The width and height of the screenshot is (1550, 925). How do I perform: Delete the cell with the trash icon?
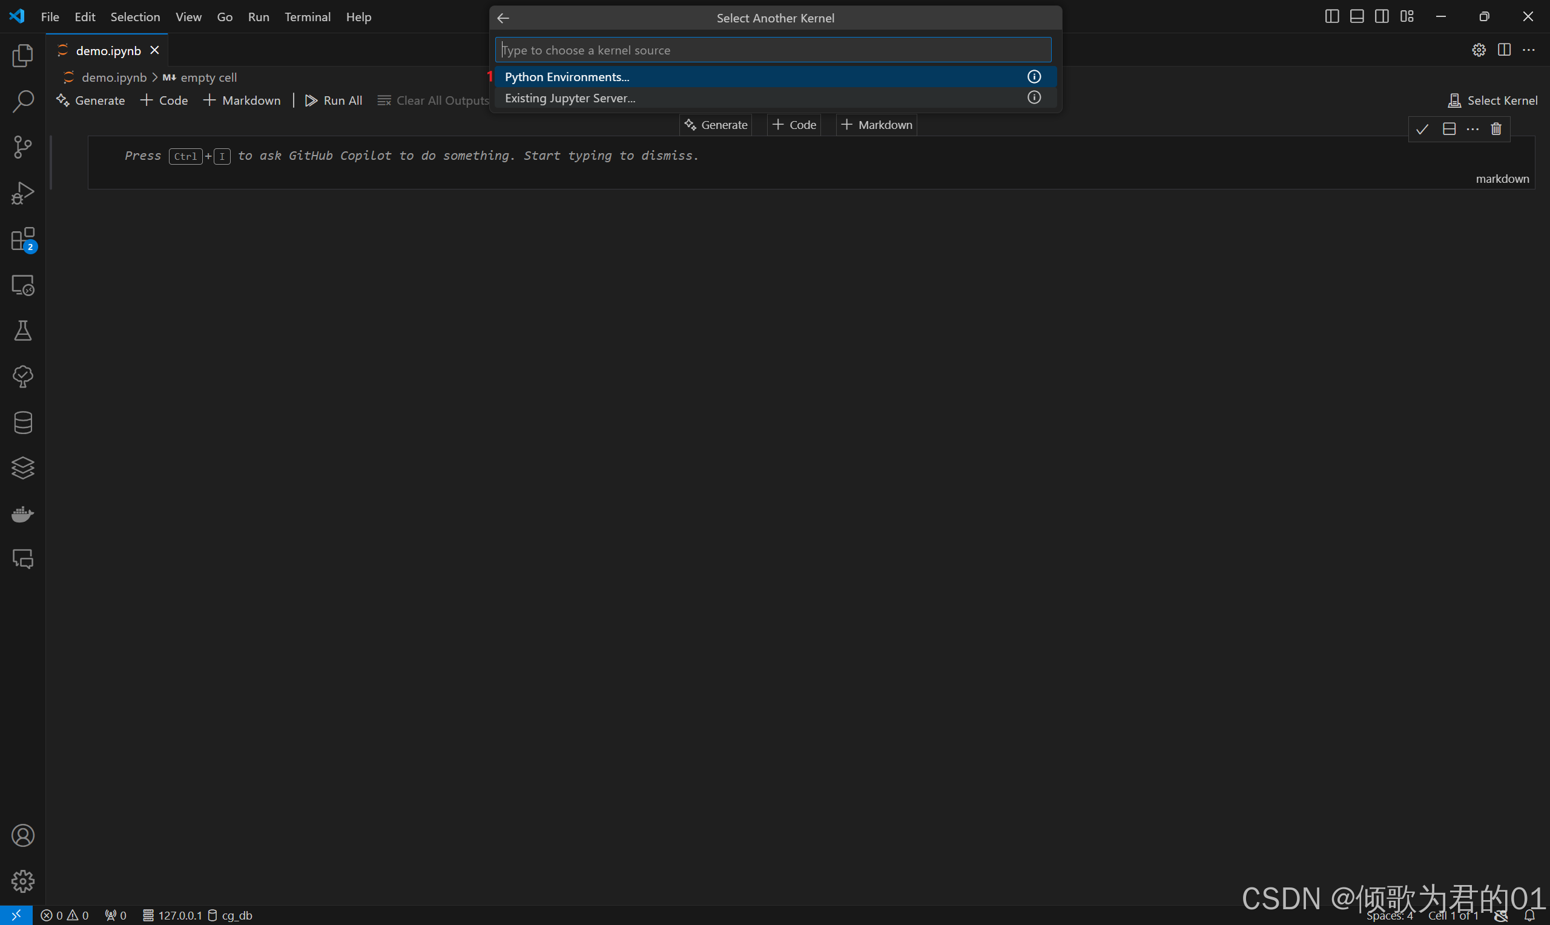tap(1496, 129)
